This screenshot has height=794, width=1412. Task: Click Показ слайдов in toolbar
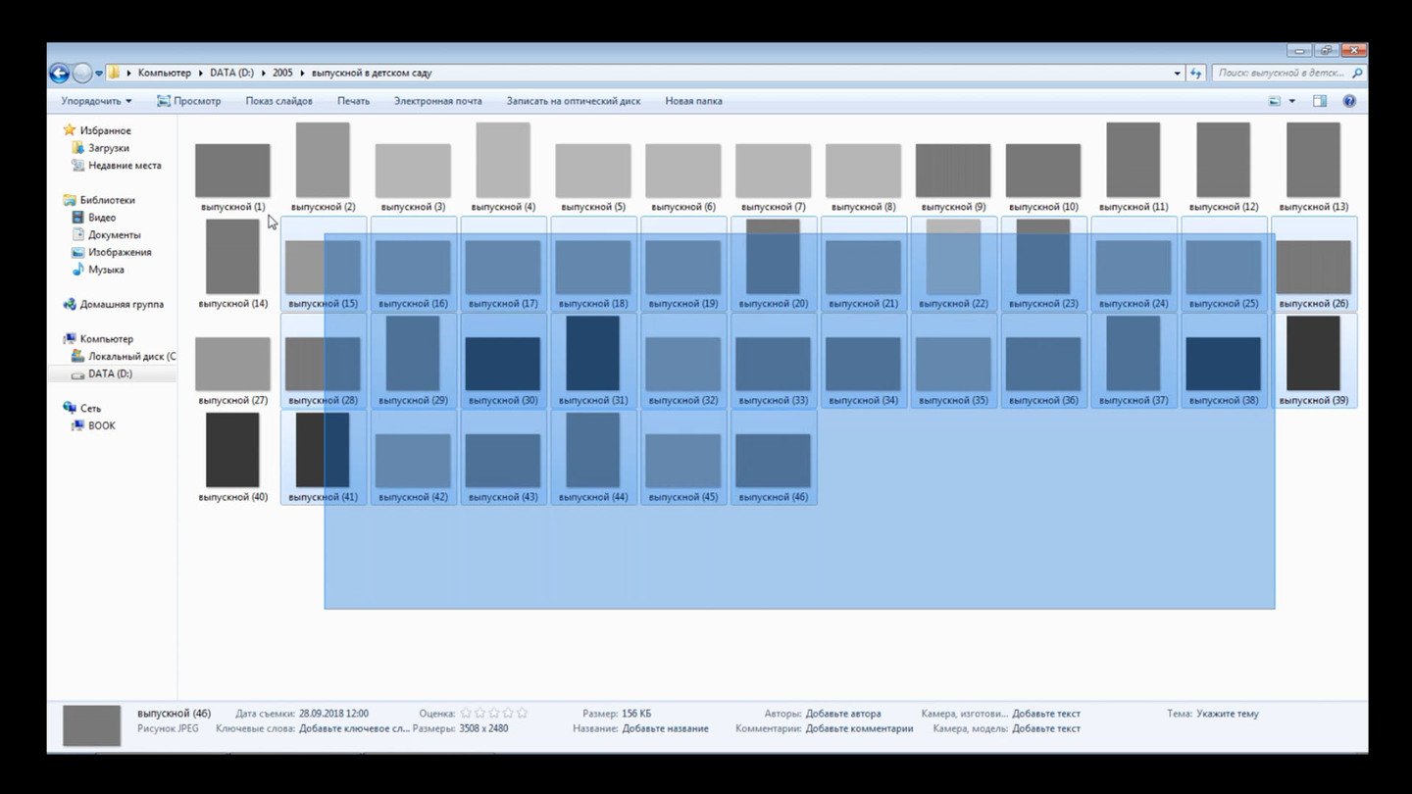click(x=278, y=101)
